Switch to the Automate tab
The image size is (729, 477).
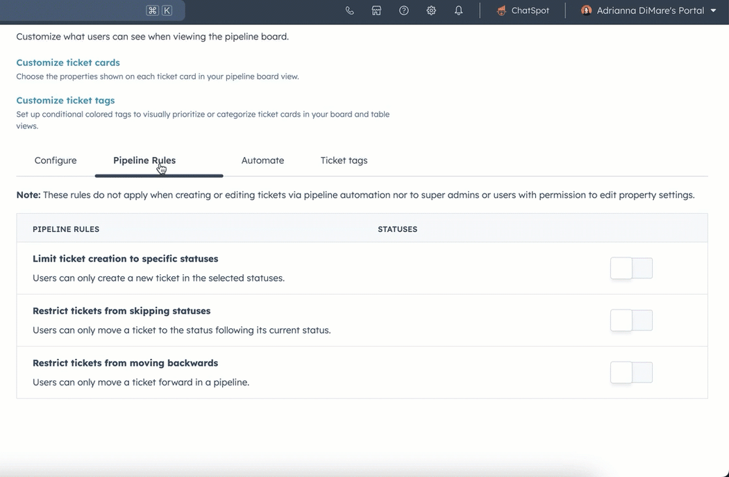click(x=262, y=160)
